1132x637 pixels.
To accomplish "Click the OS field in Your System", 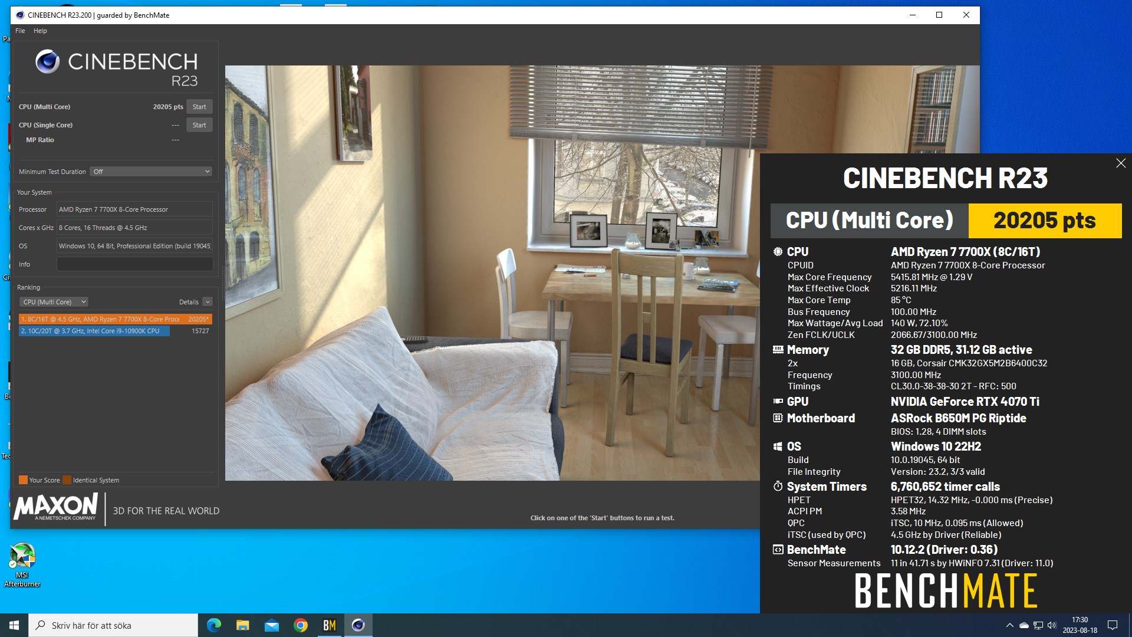I will 134,246.
